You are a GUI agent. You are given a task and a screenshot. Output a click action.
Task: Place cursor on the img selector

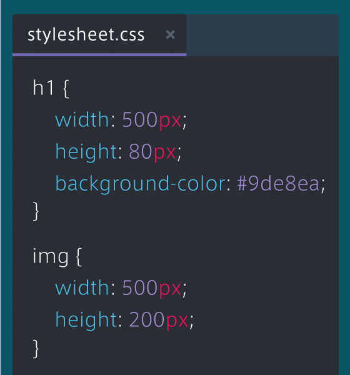pyautogui.click(x=51, y=257)
